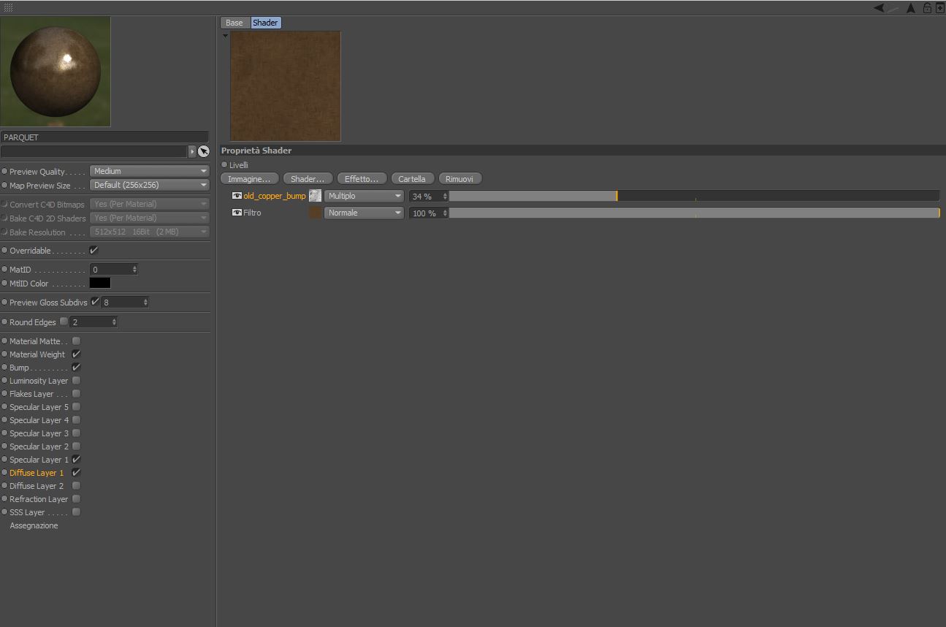The image size is (946, 627).
Task: Open the Refraction Layer page label
Action: pyautogui.click(x=39, y=499)
